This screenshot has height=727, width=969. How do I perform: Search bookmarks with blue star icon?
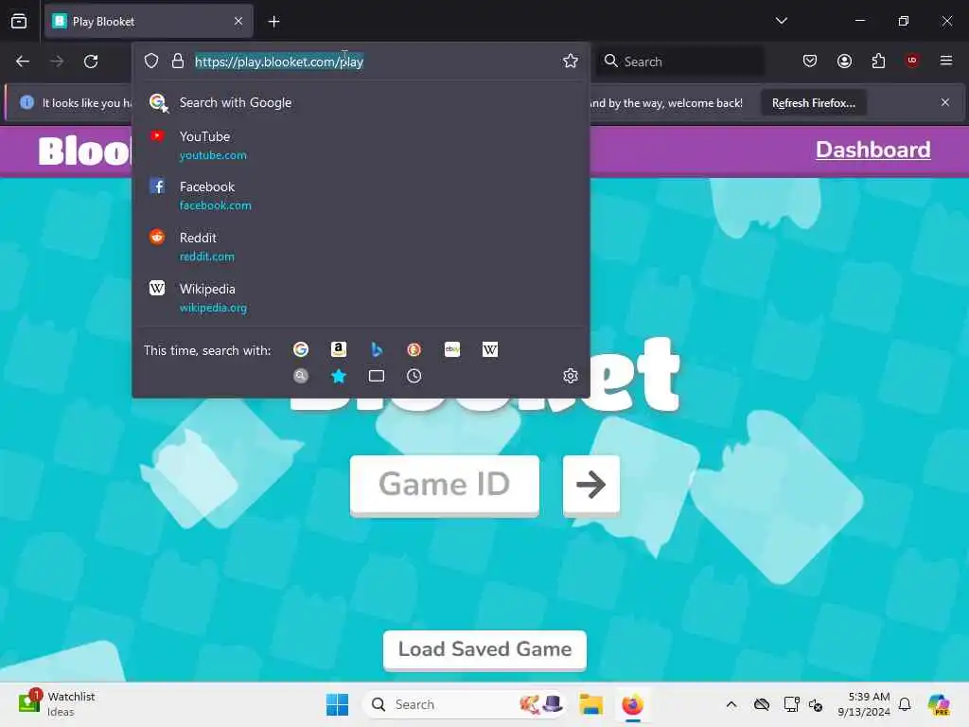click(x=339, y=376)
